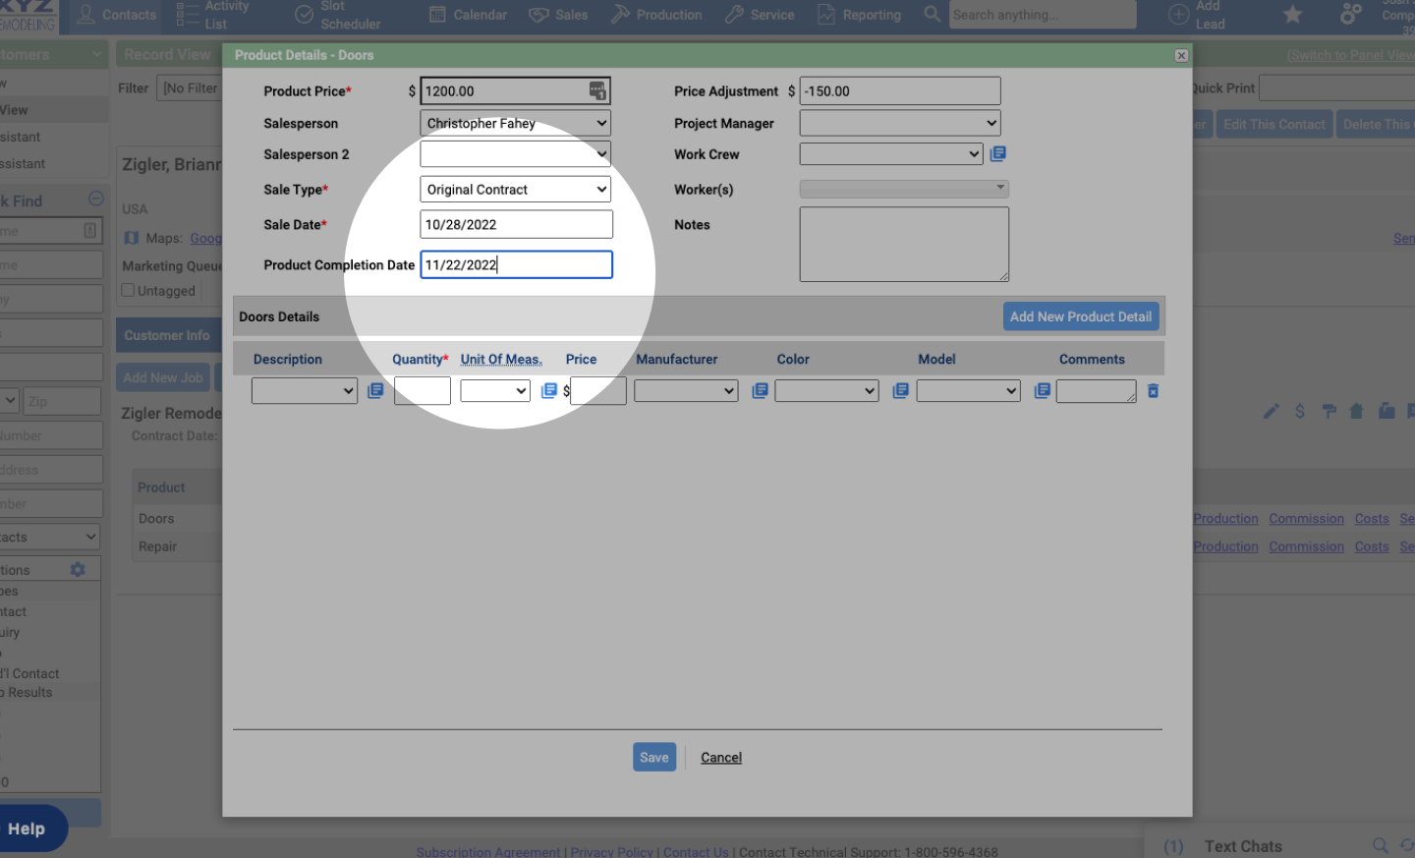
Task: Open the Salesperson dropdown
Action: [516, 123]
